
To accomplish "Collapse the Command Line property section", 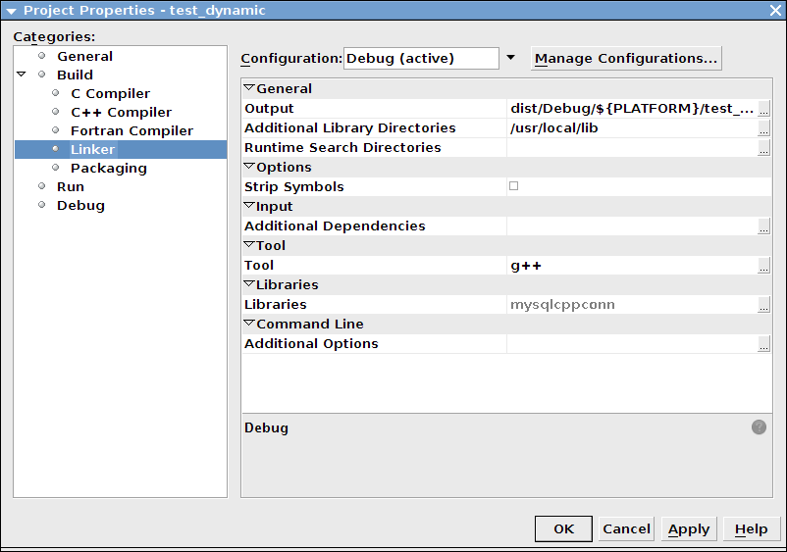I will [x=249, y=324].
